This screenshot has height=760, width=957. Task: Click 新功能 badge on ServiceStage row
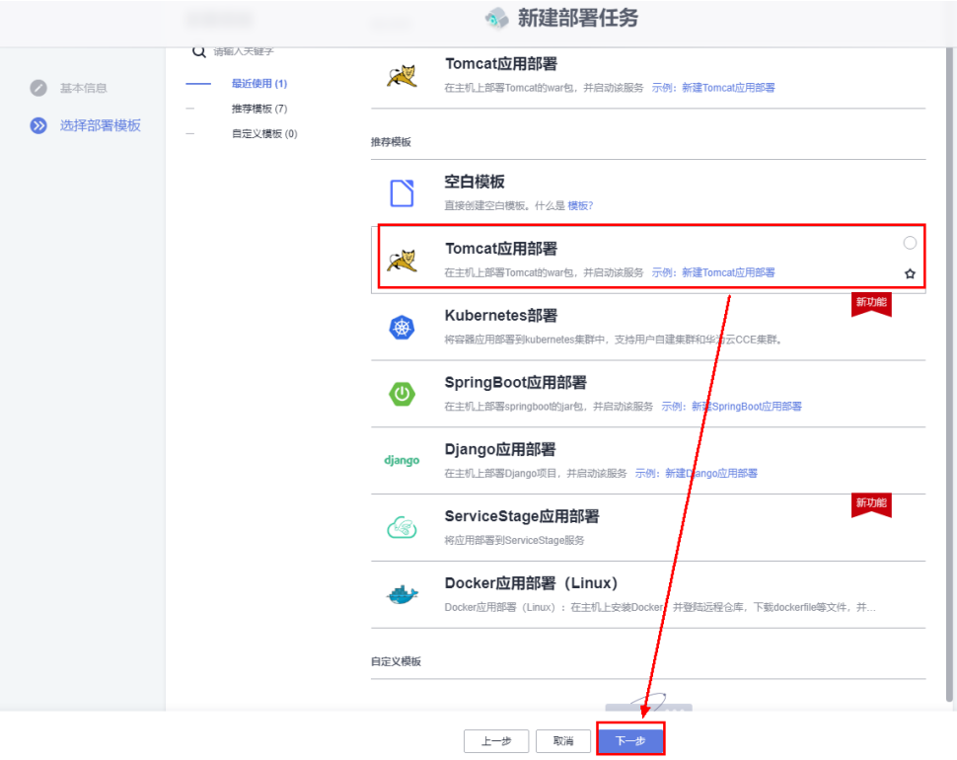(x=871, y=504)
